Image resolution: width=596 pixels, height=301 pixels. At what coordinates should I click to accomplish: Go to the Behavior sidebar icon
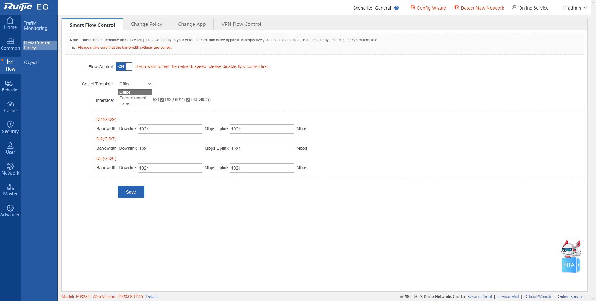tap(10, 86)
